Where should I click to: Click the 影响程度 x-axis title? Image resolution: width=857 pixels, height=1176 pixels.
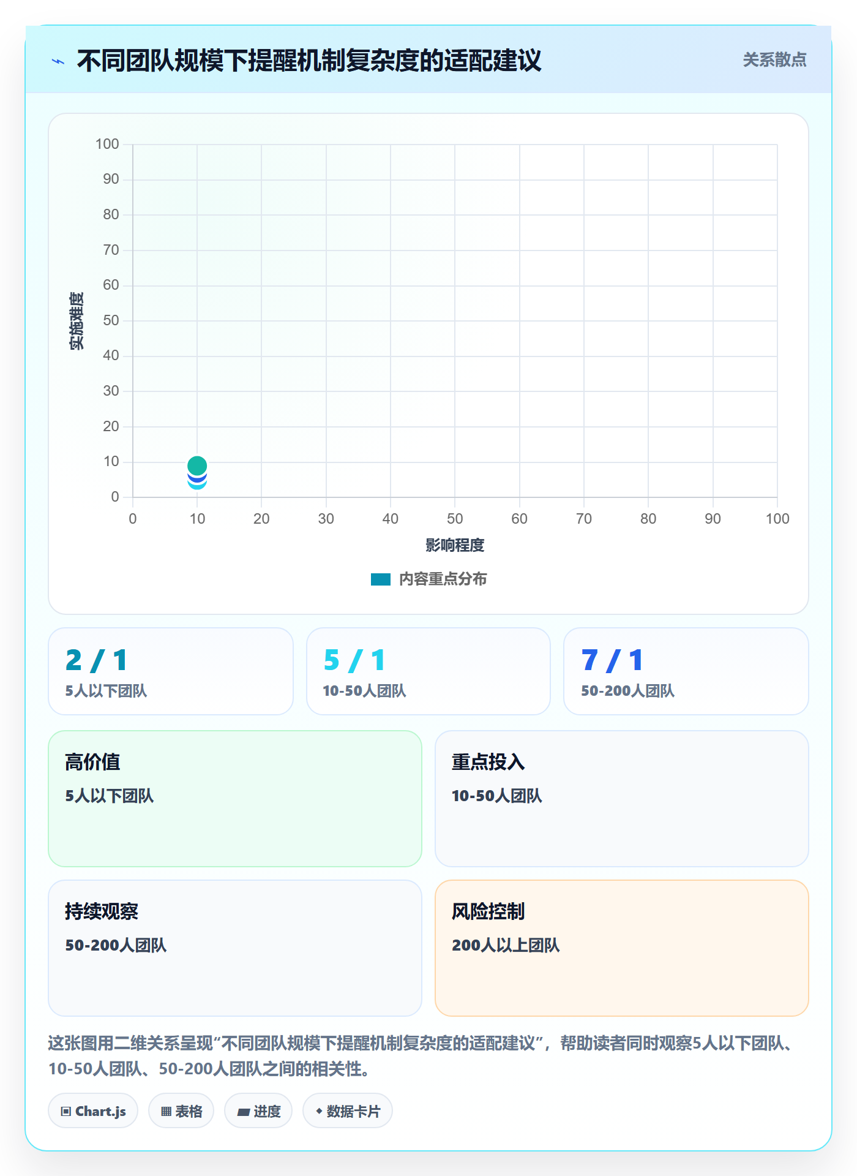(x=455, y=545)
